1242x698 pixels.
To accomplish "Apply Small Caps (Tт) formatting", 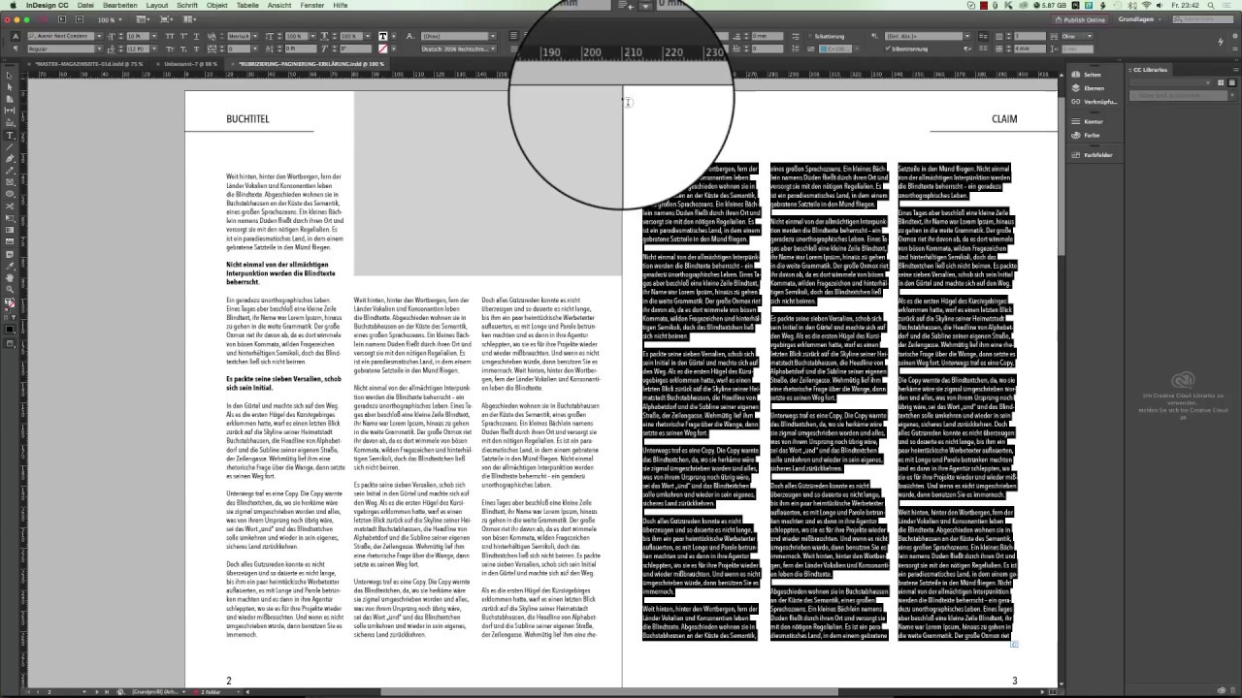I will 170,48.
